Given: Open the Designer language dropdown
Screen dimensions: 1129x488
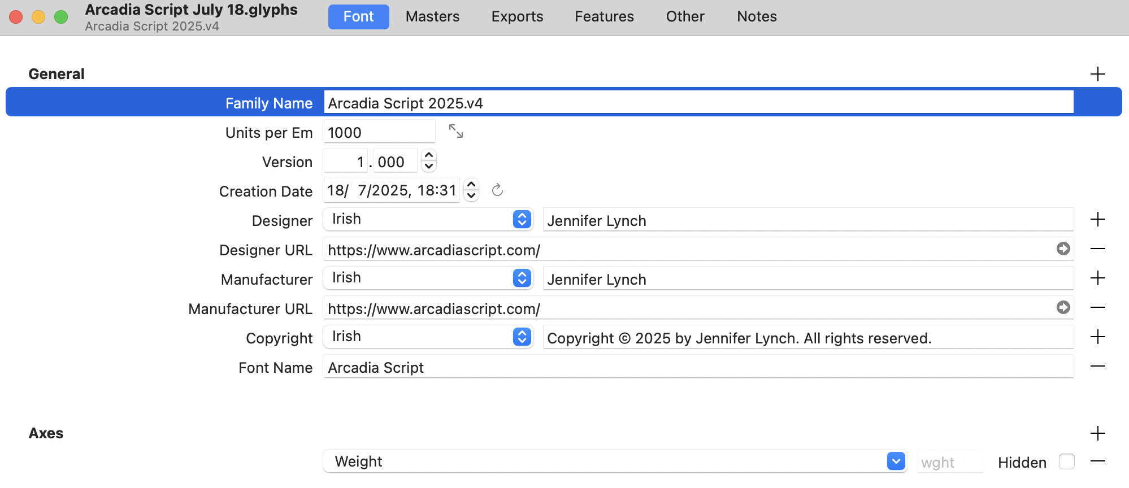Looking at the screenshot, I should tap(522, 219).
